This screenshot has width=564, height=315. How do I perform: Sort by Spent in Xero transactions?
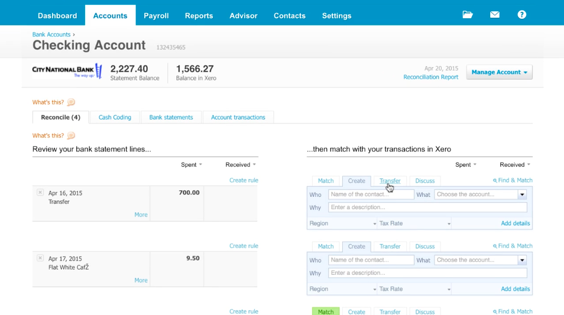[x=466, y=164]
